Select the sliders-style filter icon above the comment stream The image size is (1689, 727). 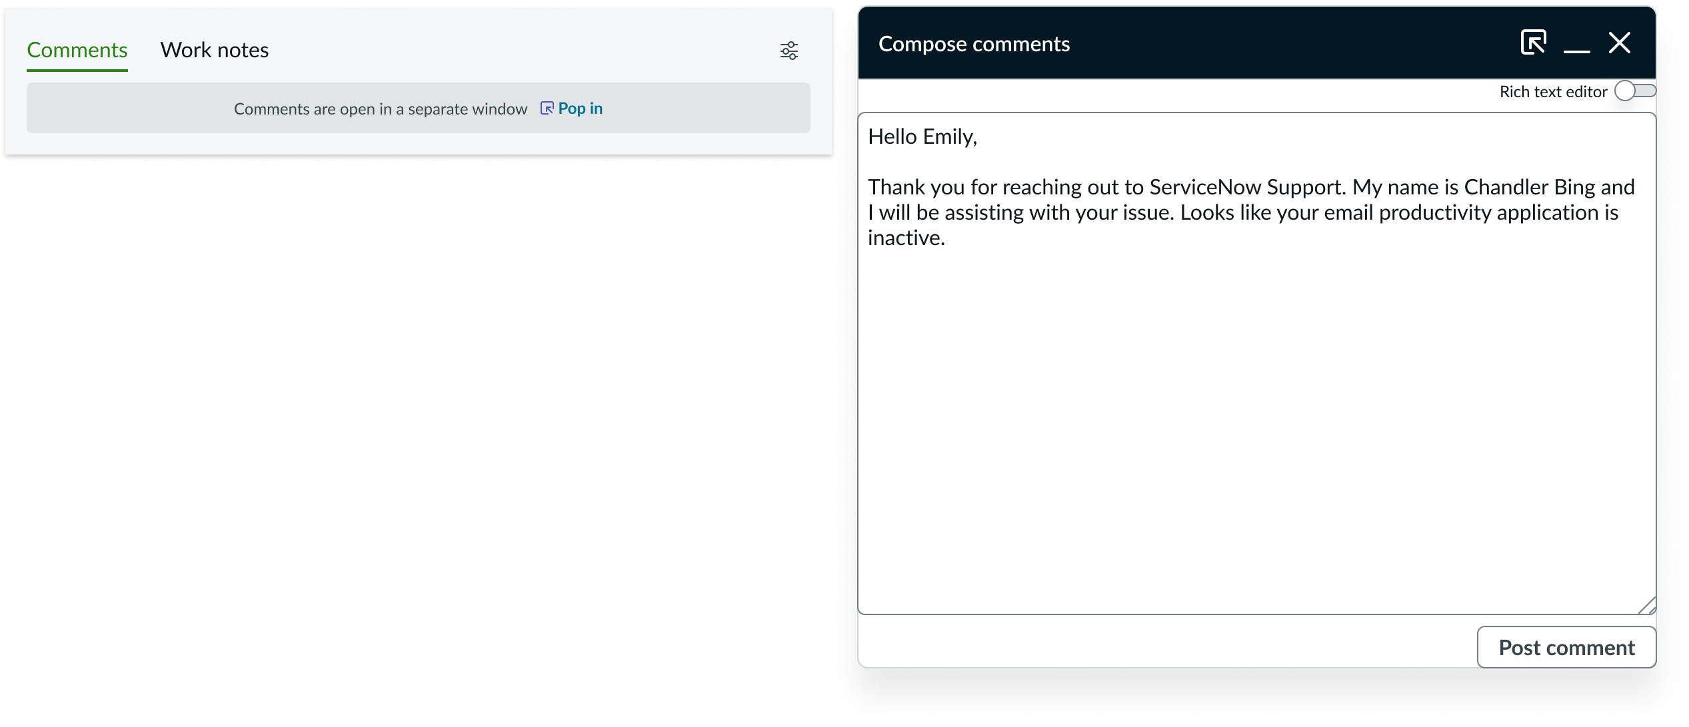coord(789,50)
